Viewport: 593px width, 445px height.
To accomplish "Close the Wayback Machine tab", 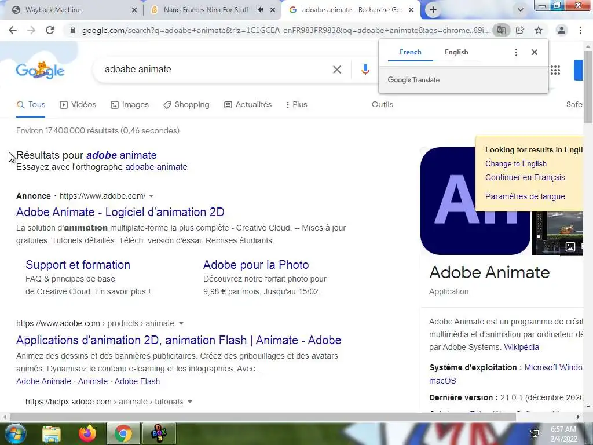I will 134,10.
